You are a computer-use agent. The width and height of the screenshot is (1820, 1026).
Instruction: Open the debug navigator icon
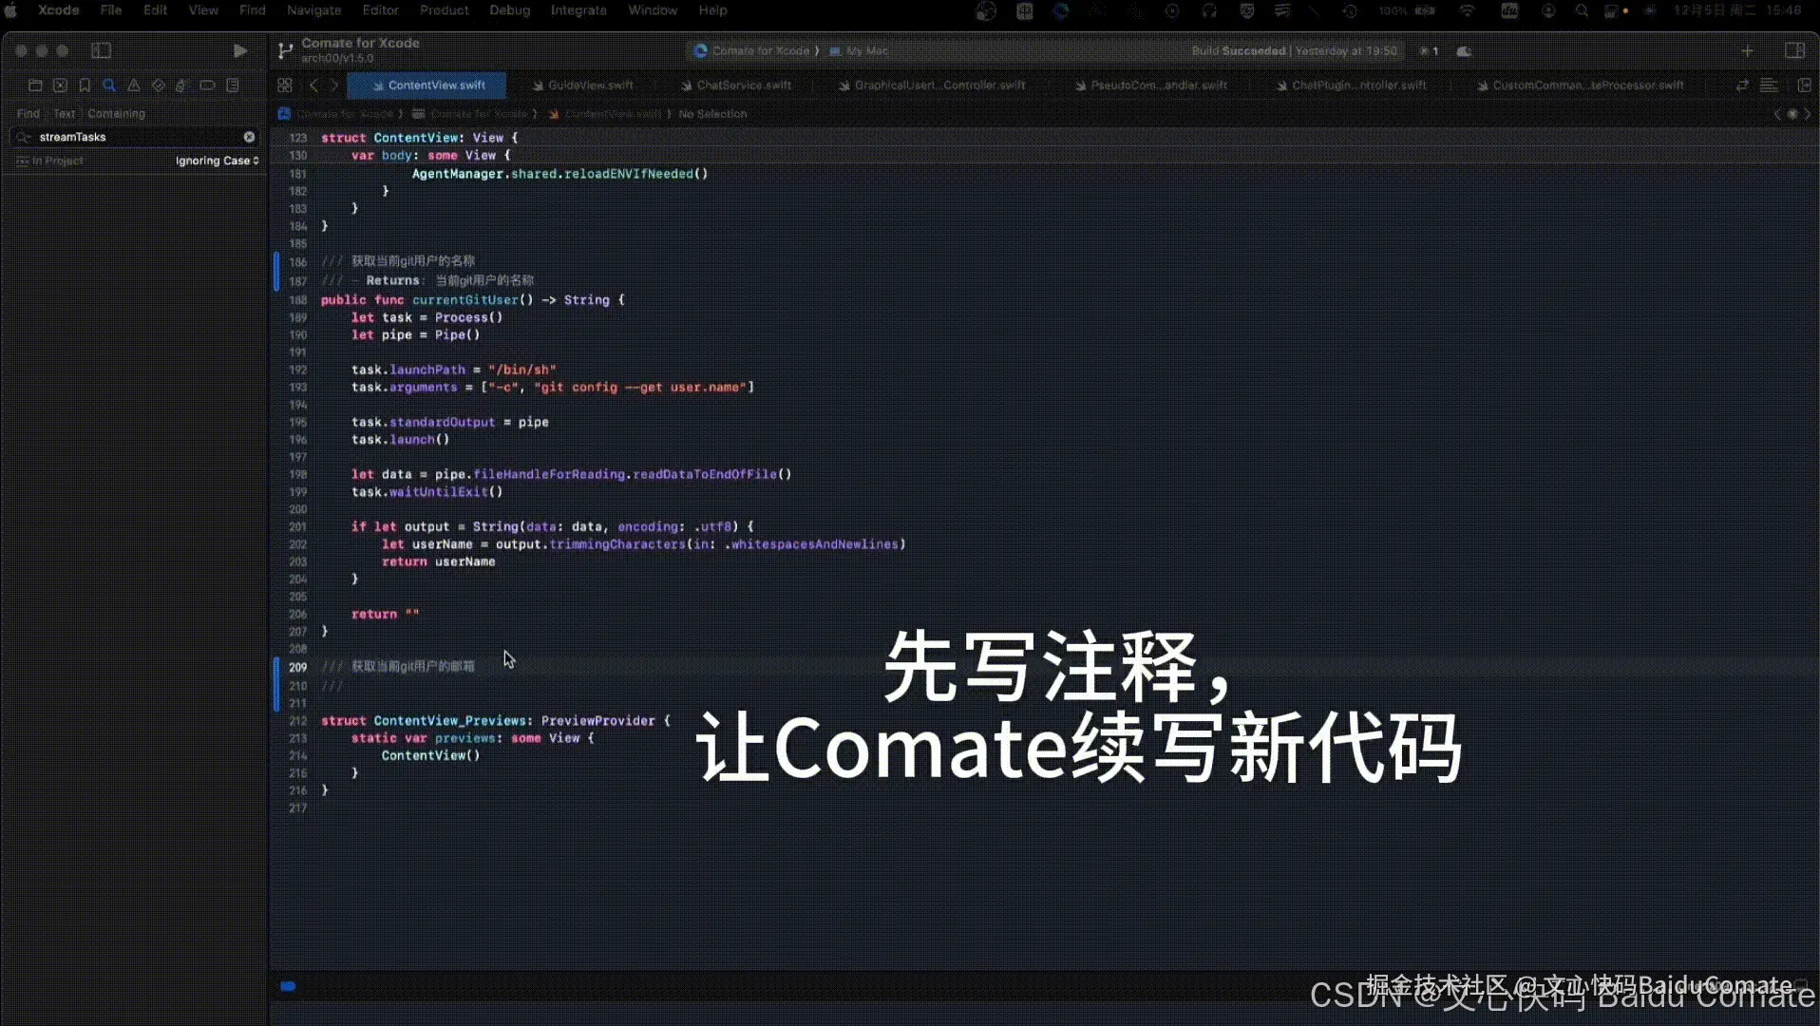(182, 85)
